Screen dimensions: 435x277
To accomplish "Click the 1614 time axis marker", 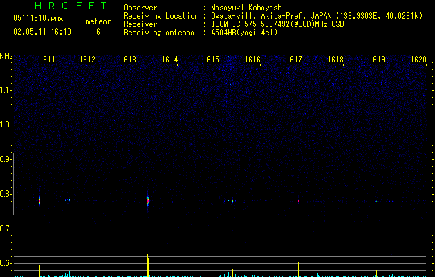I will point(170,60).
